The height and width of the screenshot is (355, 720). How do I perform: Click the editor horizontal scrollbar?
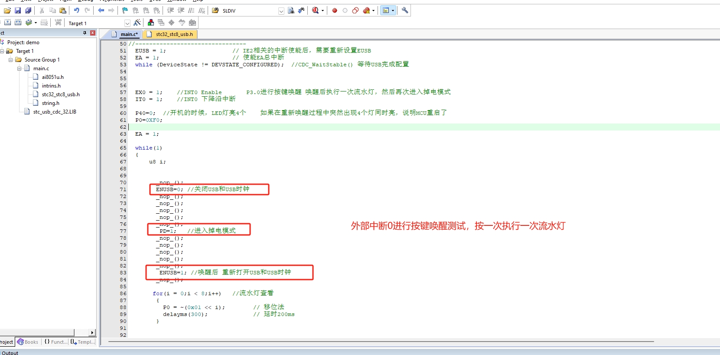coord(381,342)
